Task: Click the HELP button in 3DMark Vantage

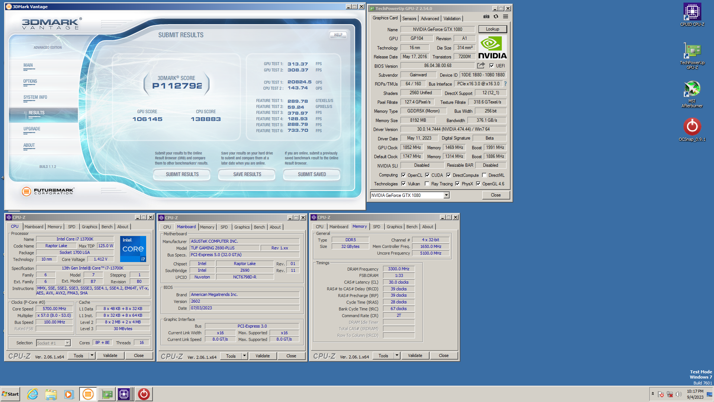Action: coord(338,35)
